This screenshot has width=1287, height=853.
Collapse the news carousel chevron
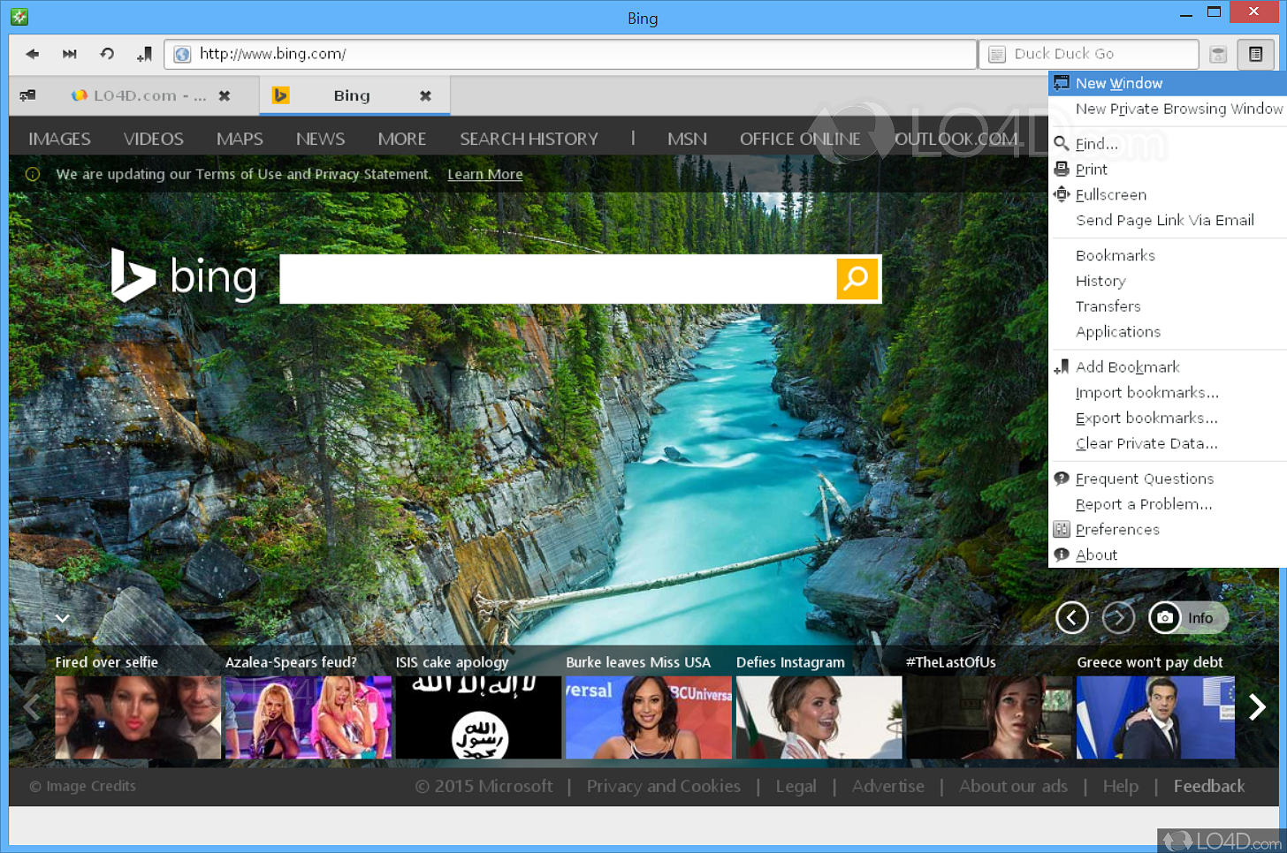(62, 618)
